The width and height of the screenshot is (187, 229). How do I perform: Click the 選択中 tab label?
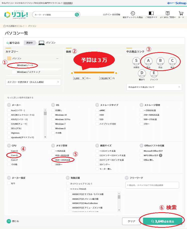[x=29, y=43]
